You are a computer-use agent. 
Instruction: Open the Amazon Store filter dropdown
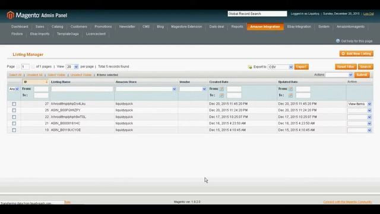click(x=146, y=89)
